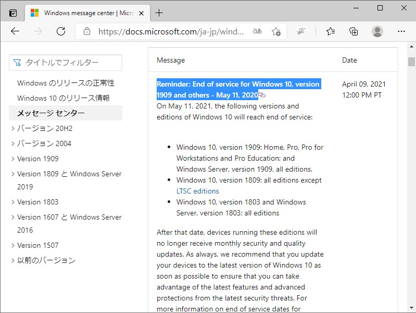Image resolution: width=416 pixels, height=313 pixels.
Task: Open Collections panel
Action: (354, 31)
